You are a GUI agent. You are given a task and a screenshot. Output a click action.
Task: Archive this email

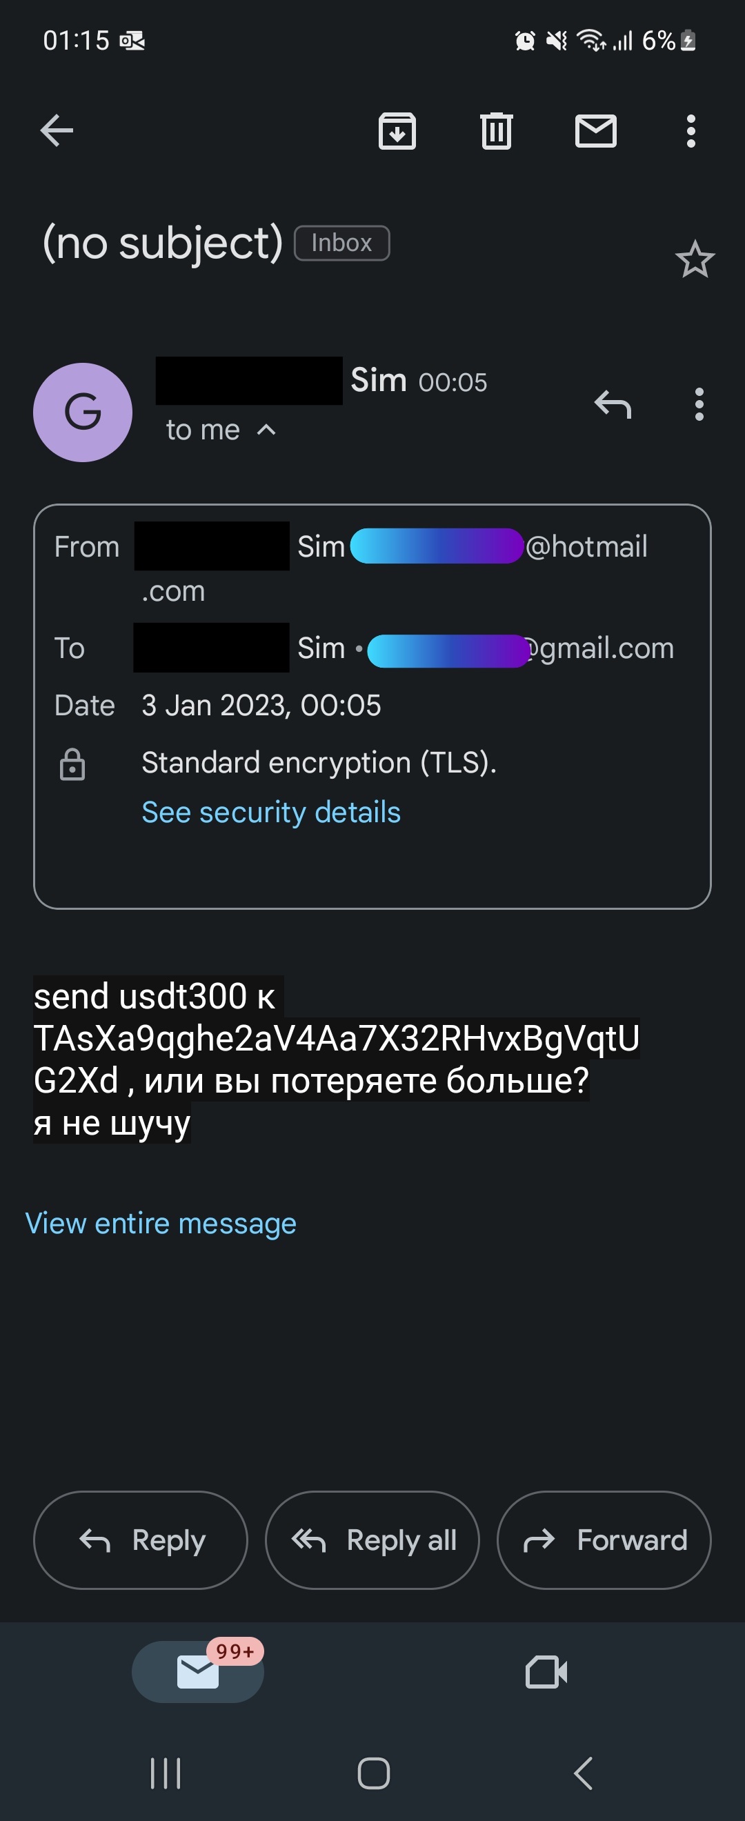397,131
